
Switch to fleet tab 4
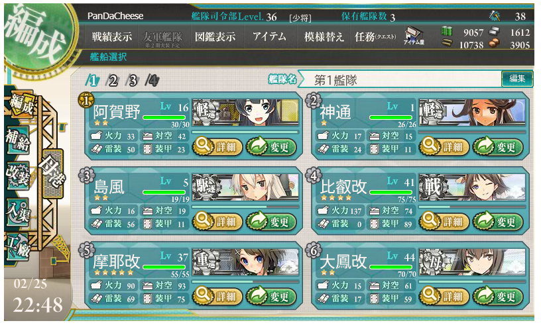(152, 81)
